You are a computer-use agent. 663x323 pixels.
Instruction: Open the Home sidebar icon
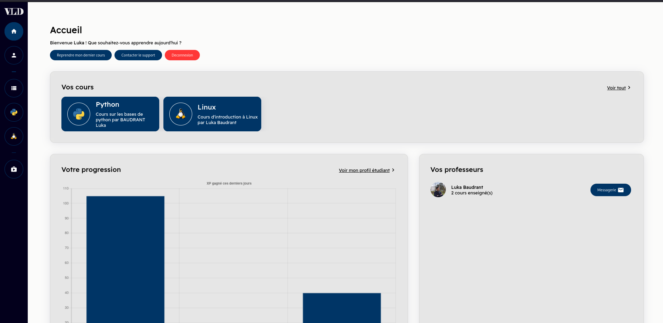(14, 32)
